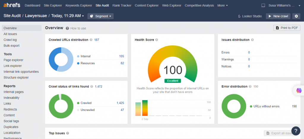Click the Ahrefs logo
Image resolution: width=304 pixels, height=139 pixels.
click(12, 5)
